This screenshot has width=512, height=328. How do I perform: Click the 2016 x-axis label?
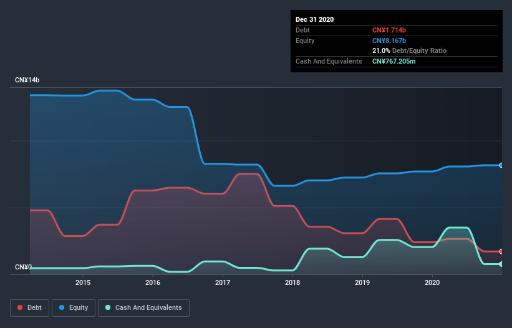point(153,282)
